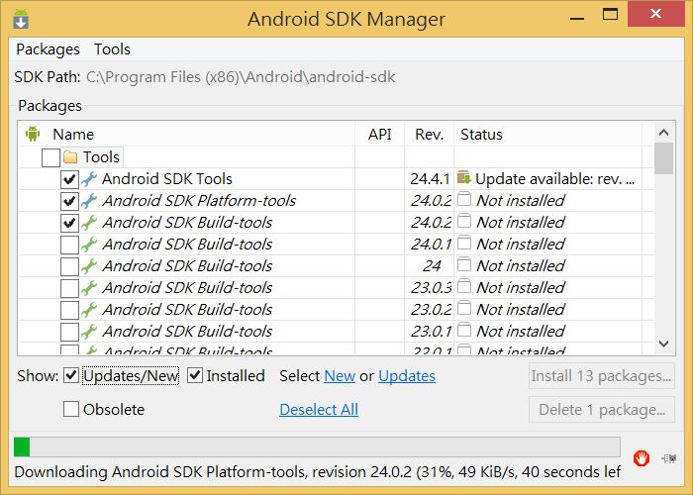Click the wrench icon beside Android SDK Platform-tools
The height and width of the screenshot is (495, 693).
tap(89, 201)
